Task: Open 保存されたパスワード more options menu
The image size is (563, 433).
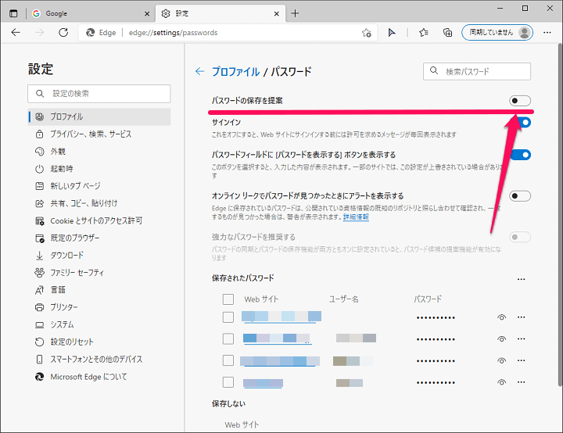Action: click(522, 279)
